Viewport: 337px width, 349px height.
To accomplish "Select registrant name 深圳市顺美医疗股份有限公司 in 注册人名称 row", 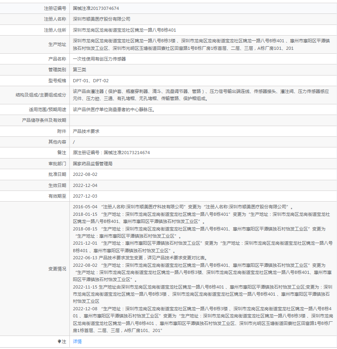I will (x=101, y=19).
